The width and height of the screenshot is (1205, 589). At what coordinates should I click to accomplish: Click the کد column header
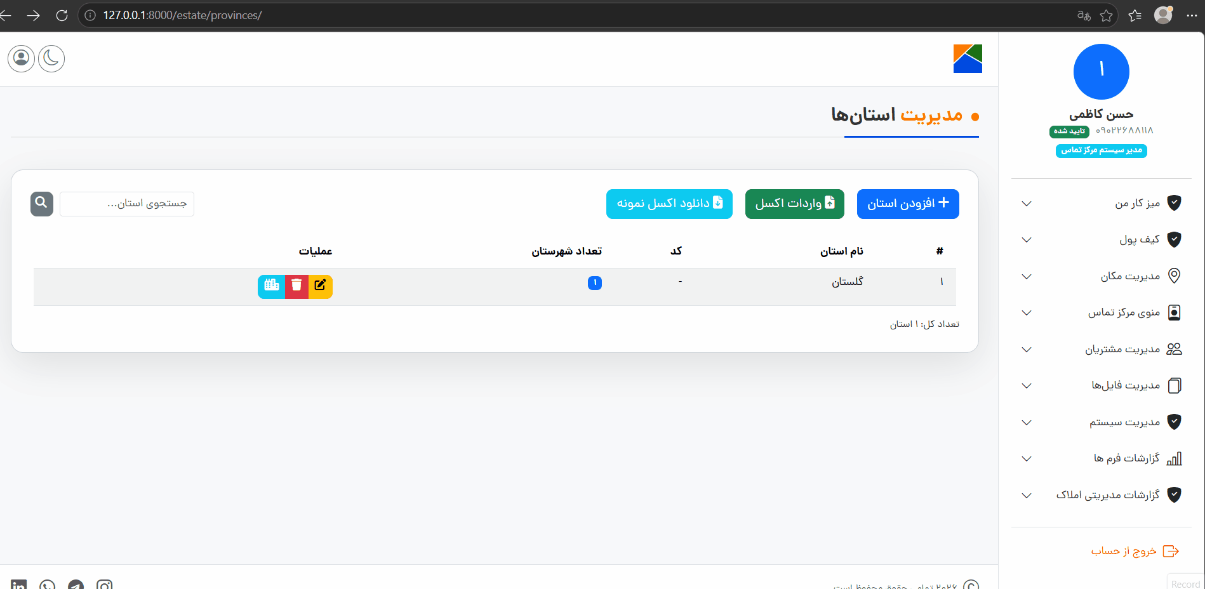pos(676,251)
